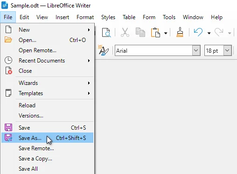Select Open Remote... menu entry
The image size is (237, 174).
point(47,50)
